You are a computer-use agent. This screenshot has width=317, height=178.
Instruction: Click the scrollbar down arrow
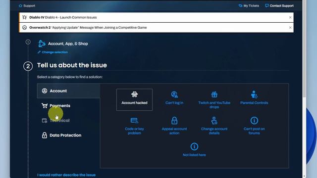coord(304,176)
